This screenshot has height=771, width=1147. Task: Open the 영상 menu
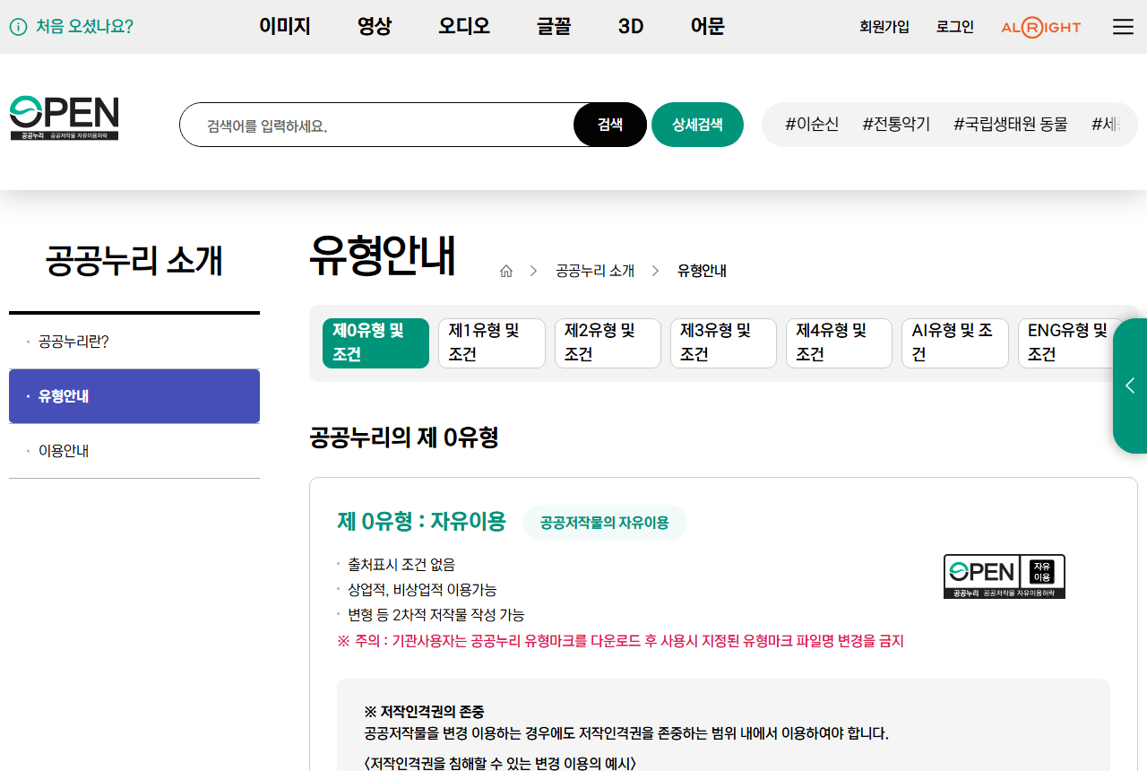(x=375, y=27)
